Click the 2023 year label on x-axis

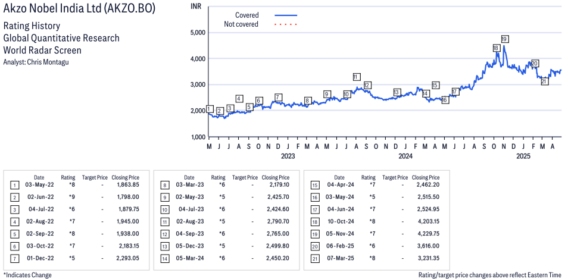coord(288,156)
